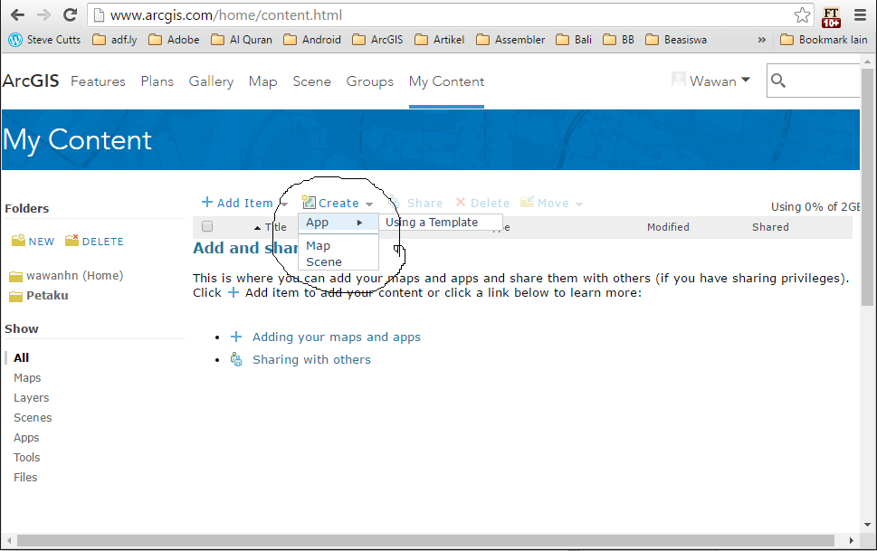Sort by the Modified column header

pos(668,227)
